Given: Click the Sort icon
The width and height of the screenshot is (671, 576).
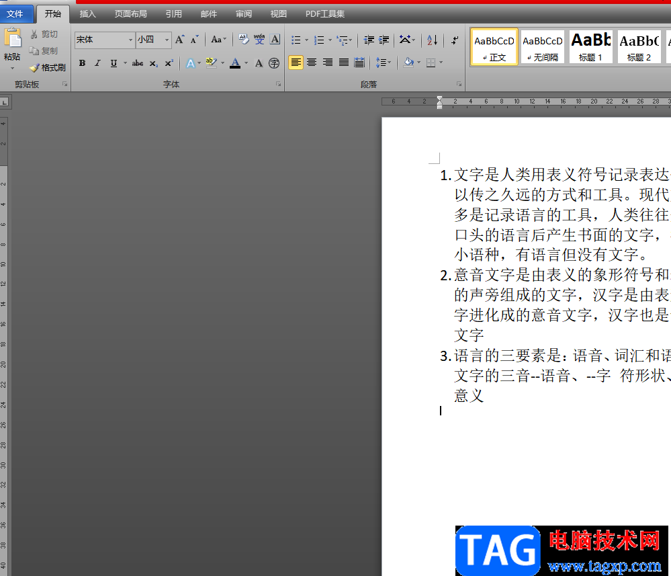Looking at the screenshot, I should [x=432, y=40].
